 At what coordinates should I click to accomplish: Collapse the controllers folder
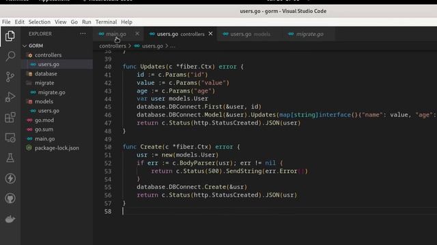(57, 55)
